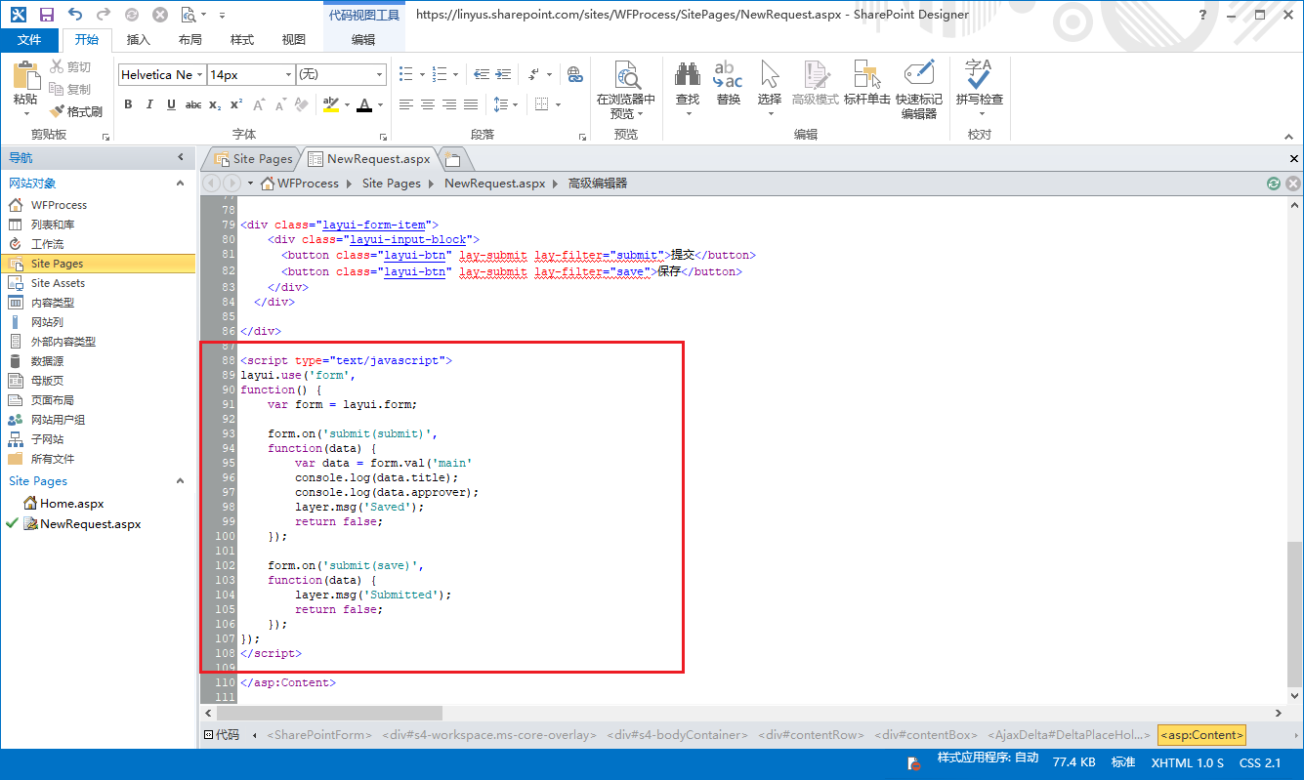This screenshot has height=780, width=1304.
Task: Select 列表和库 in the navigation pane
Action: click(x=53, y=225)
